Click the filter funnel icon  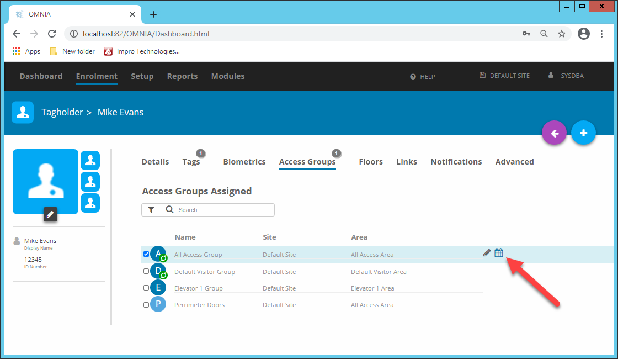(151, 210)
